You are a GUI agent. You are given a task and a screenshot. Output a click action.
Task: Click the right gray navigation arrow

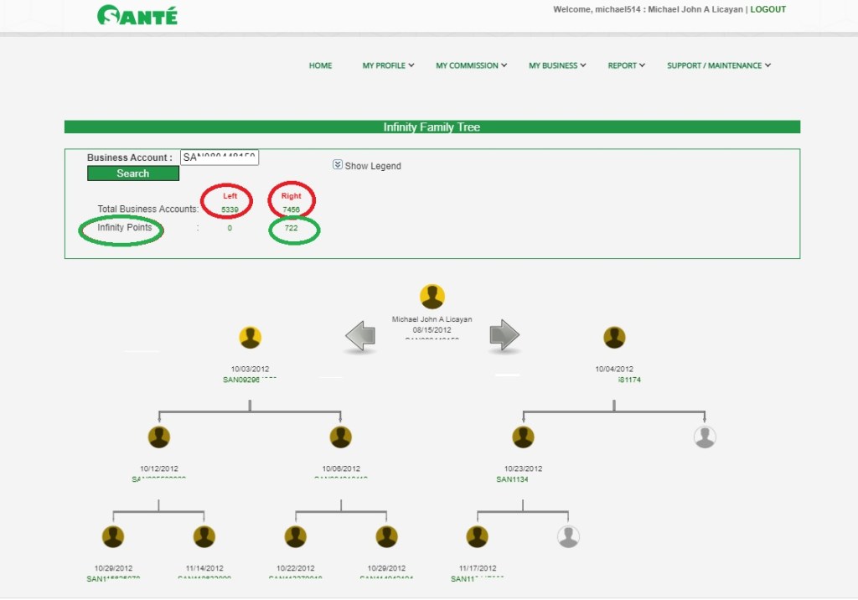point(504,335)
